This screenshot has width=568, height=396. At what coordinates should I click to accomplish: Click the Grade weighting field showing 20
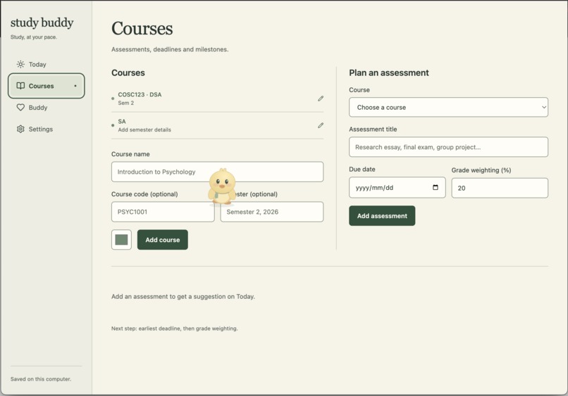(x=500, y=188)
